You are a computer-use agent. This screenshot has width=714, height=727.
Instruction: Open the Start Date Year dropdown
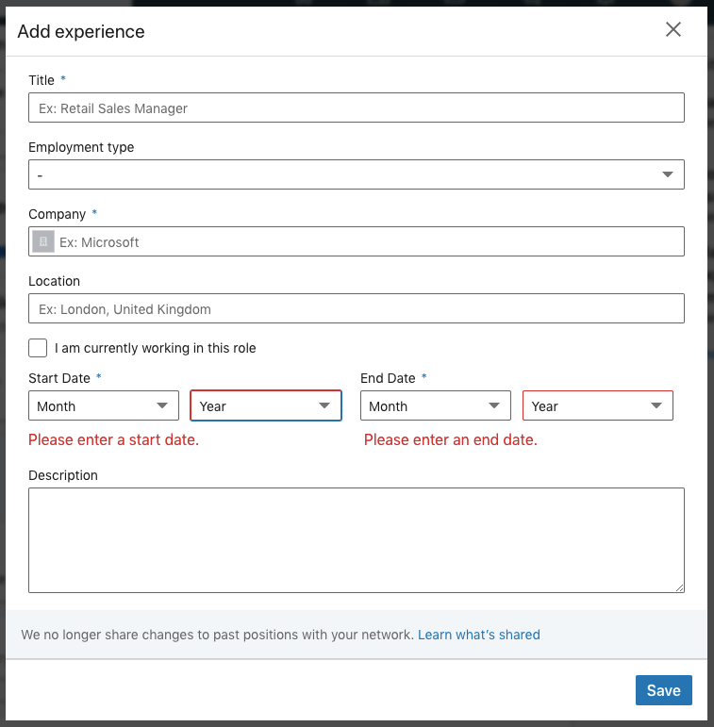coord(266,406)
